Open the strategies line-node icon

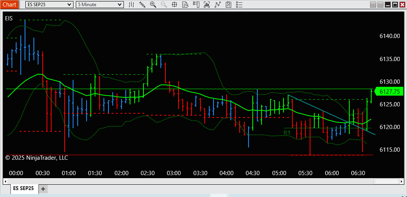[x=217, y=4]
